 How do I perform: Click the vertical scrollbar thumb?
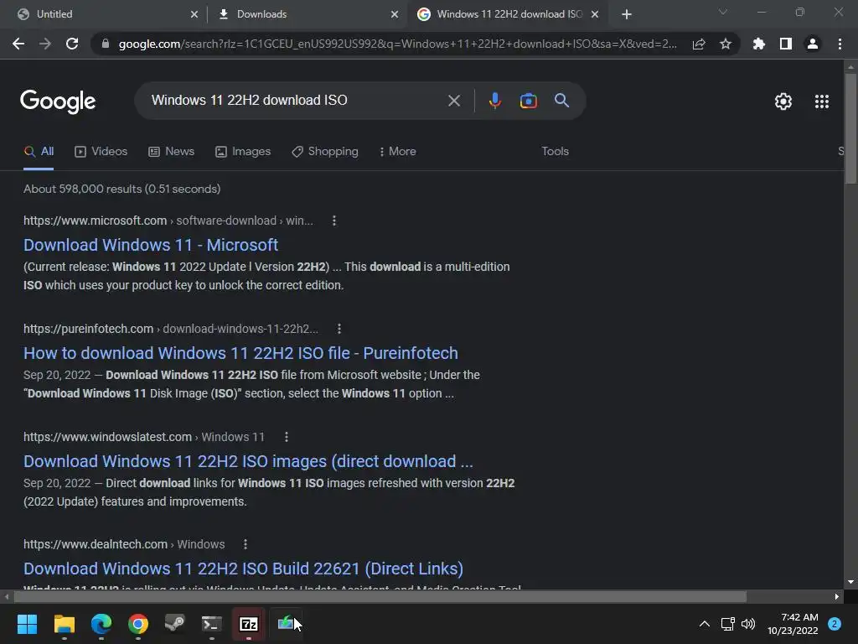click(850, 128)
